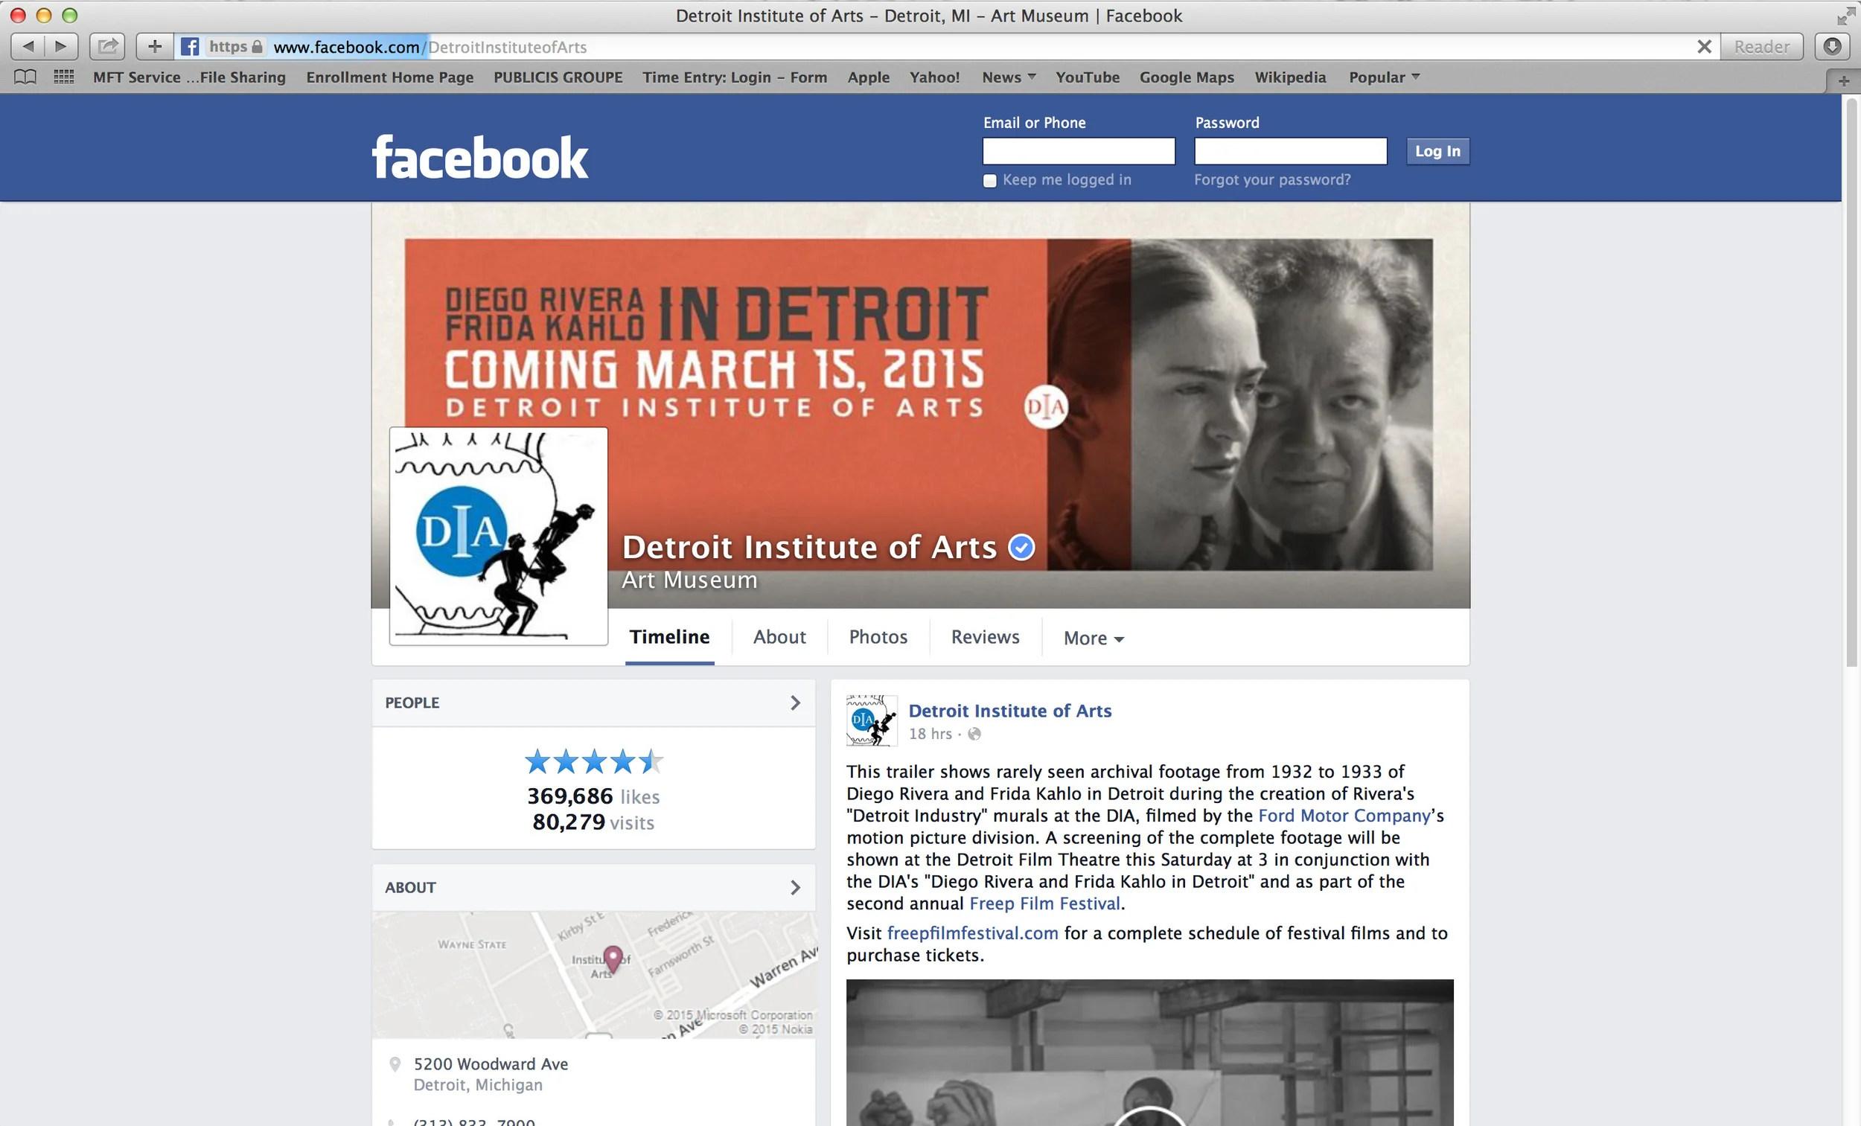The image size is (1861, 1126).
Task: Click the archival footage video thumbnail
Action: [1149, 1053]
